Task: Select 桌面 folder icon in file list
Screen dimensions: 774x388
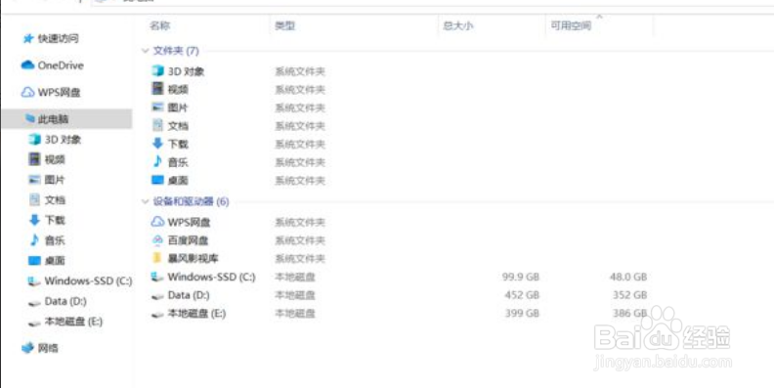Action: click(x=157, y=180)
